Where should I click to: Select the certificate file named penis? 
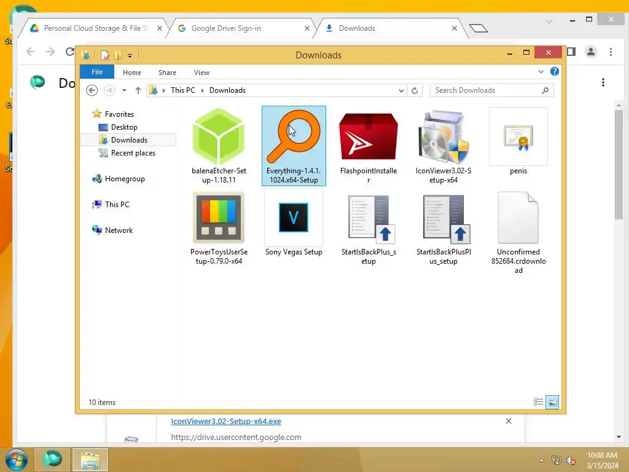point(518,136)
